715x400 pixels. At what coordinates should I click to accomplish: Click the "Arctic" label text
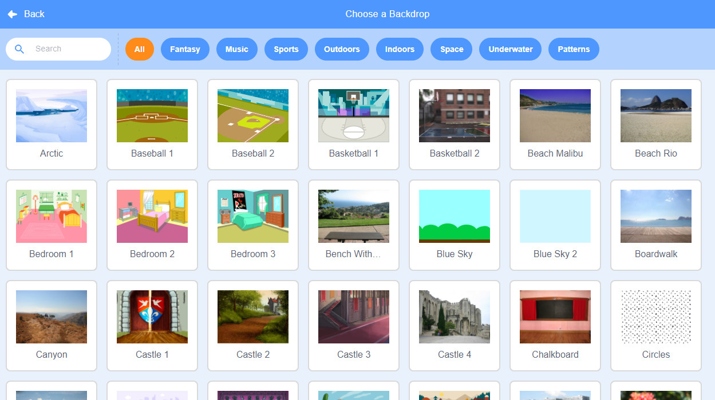click(52, 154)
